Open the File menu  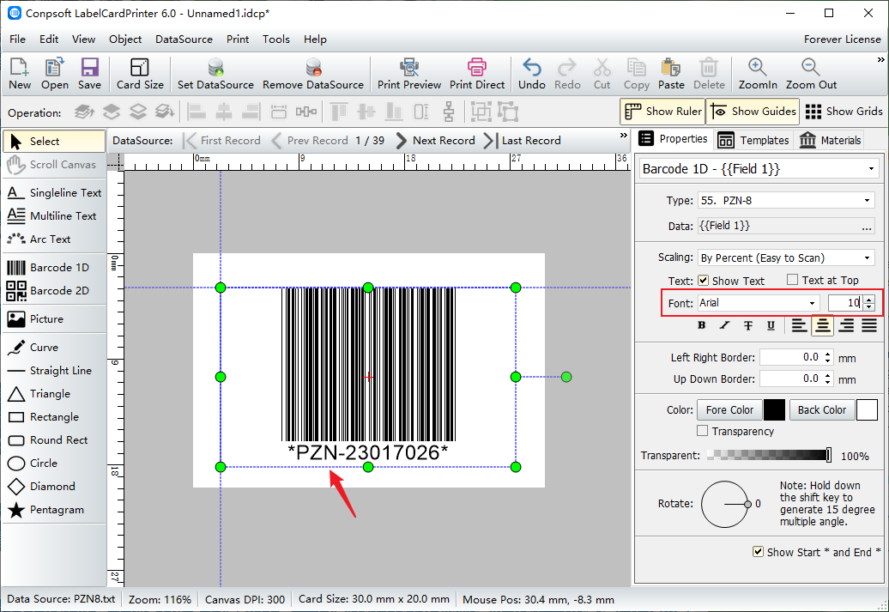point(17,39)
